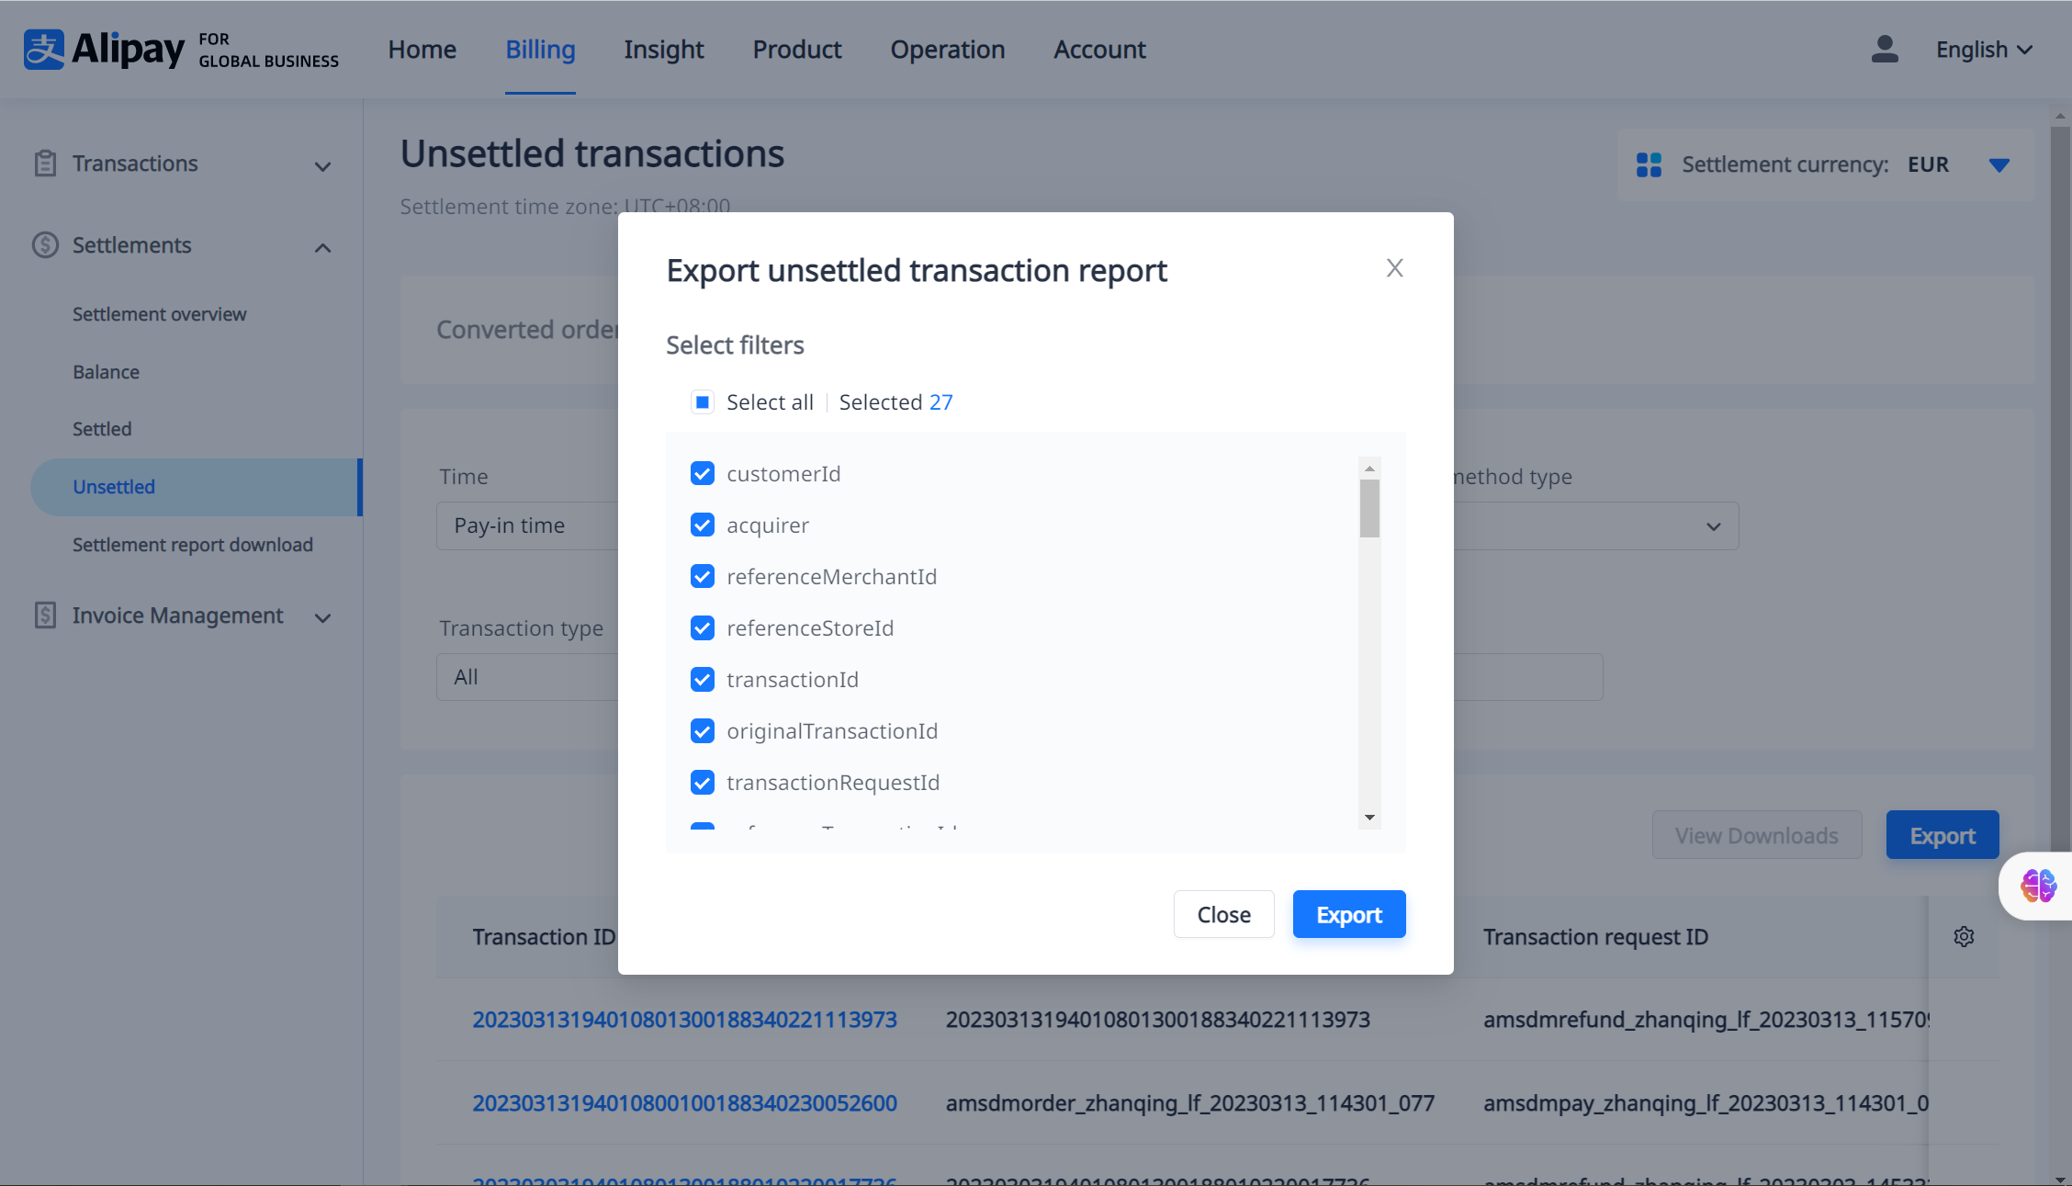
Task: Click the Invoice Management document icon
Action: [45, 616]
